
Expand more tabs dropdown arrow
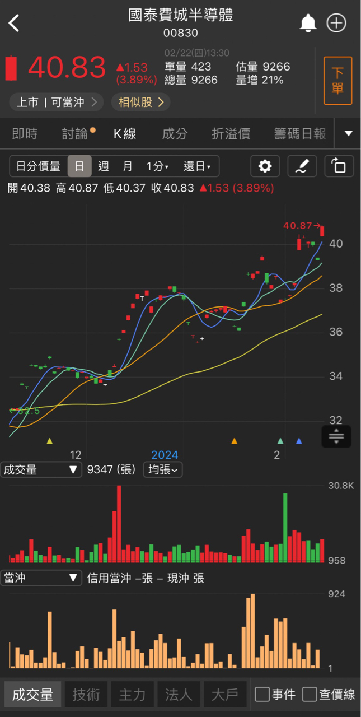348,133
